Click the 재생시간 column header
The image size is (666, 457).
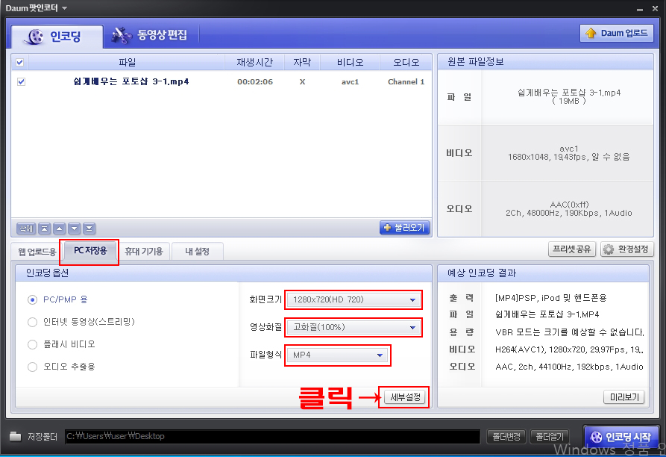click(x=254, y=63)
